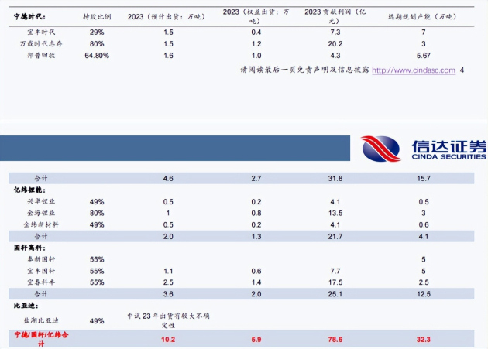488x349 pixels.
Task: Select the 亿纬锂能: section heading
Action: 29,190
